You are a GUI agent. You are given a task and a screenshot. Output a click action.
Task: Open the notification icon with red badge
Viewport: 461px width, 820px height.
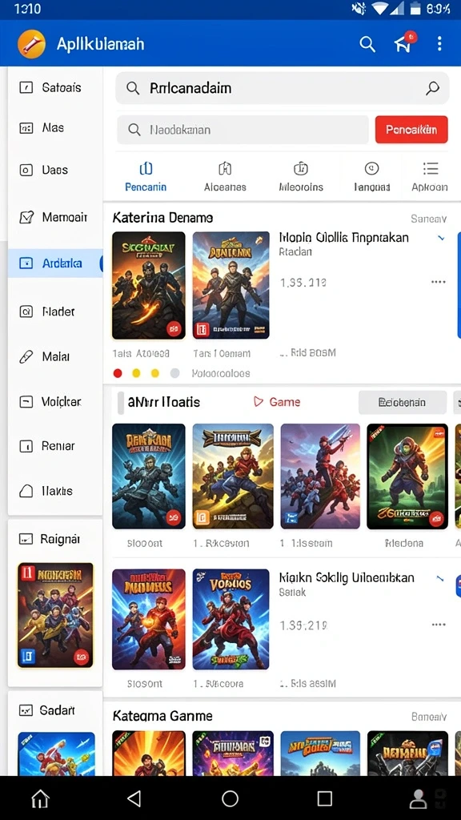[x=405, y=43]
